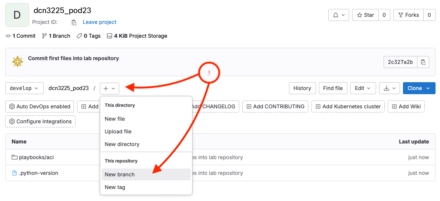Viewport: 440px width, 201px height.
Task: Expand the blue Clone dropdown
Action: (419, 88)
